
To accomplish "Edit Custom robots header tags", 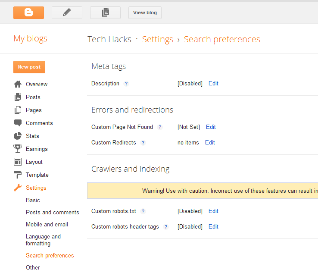I will tap(213, 227).
